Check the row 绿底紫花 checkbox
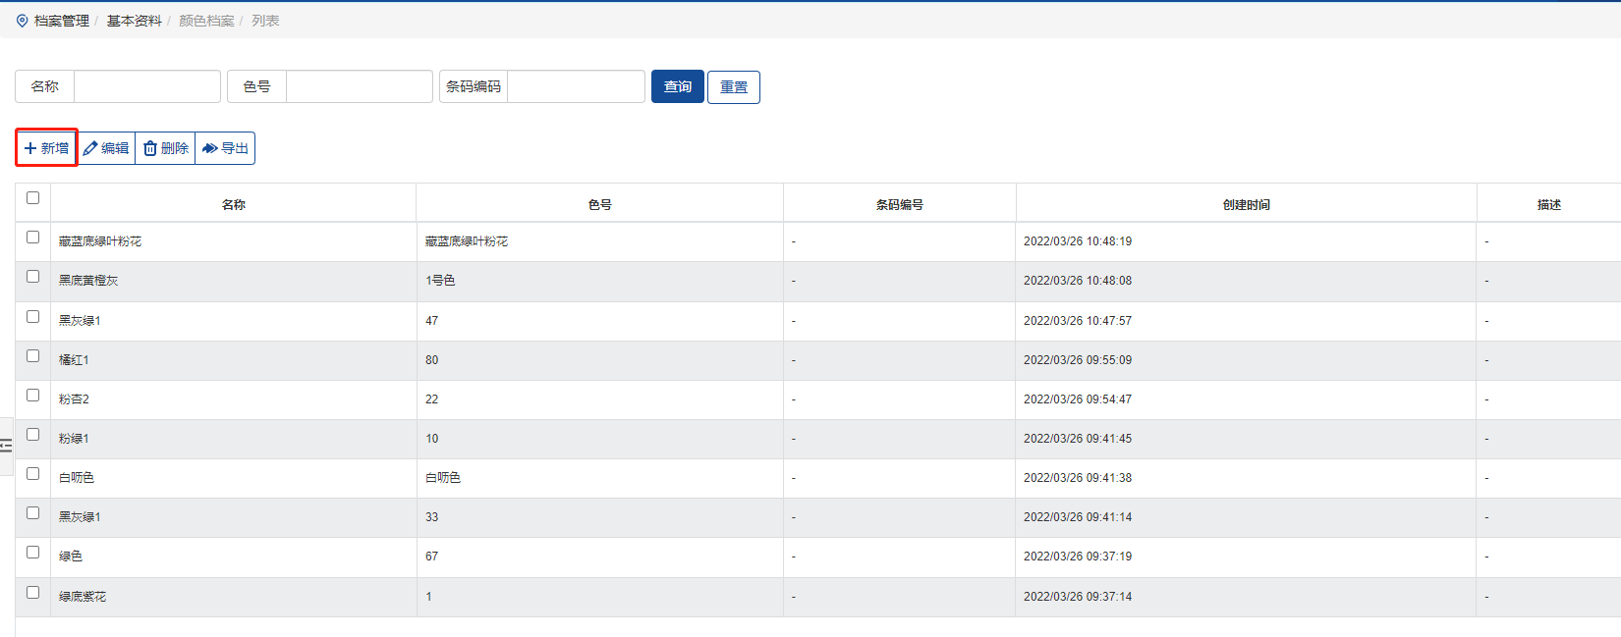This screenshot has height=637, width=1621. point(32,593)
